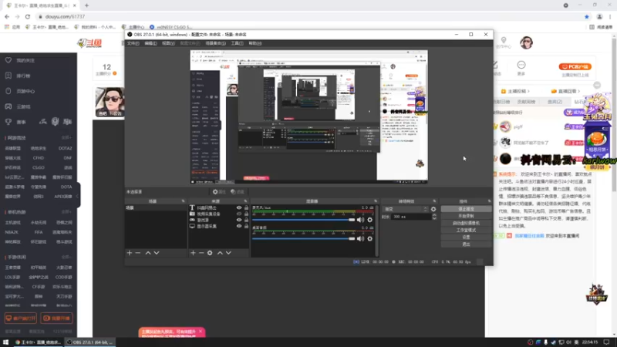Open the 文件(F) menu in OBS

tap(133, 43)
